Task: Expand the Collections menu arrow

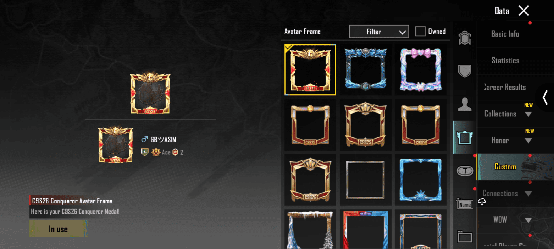Action: click(x=528, y=114)
